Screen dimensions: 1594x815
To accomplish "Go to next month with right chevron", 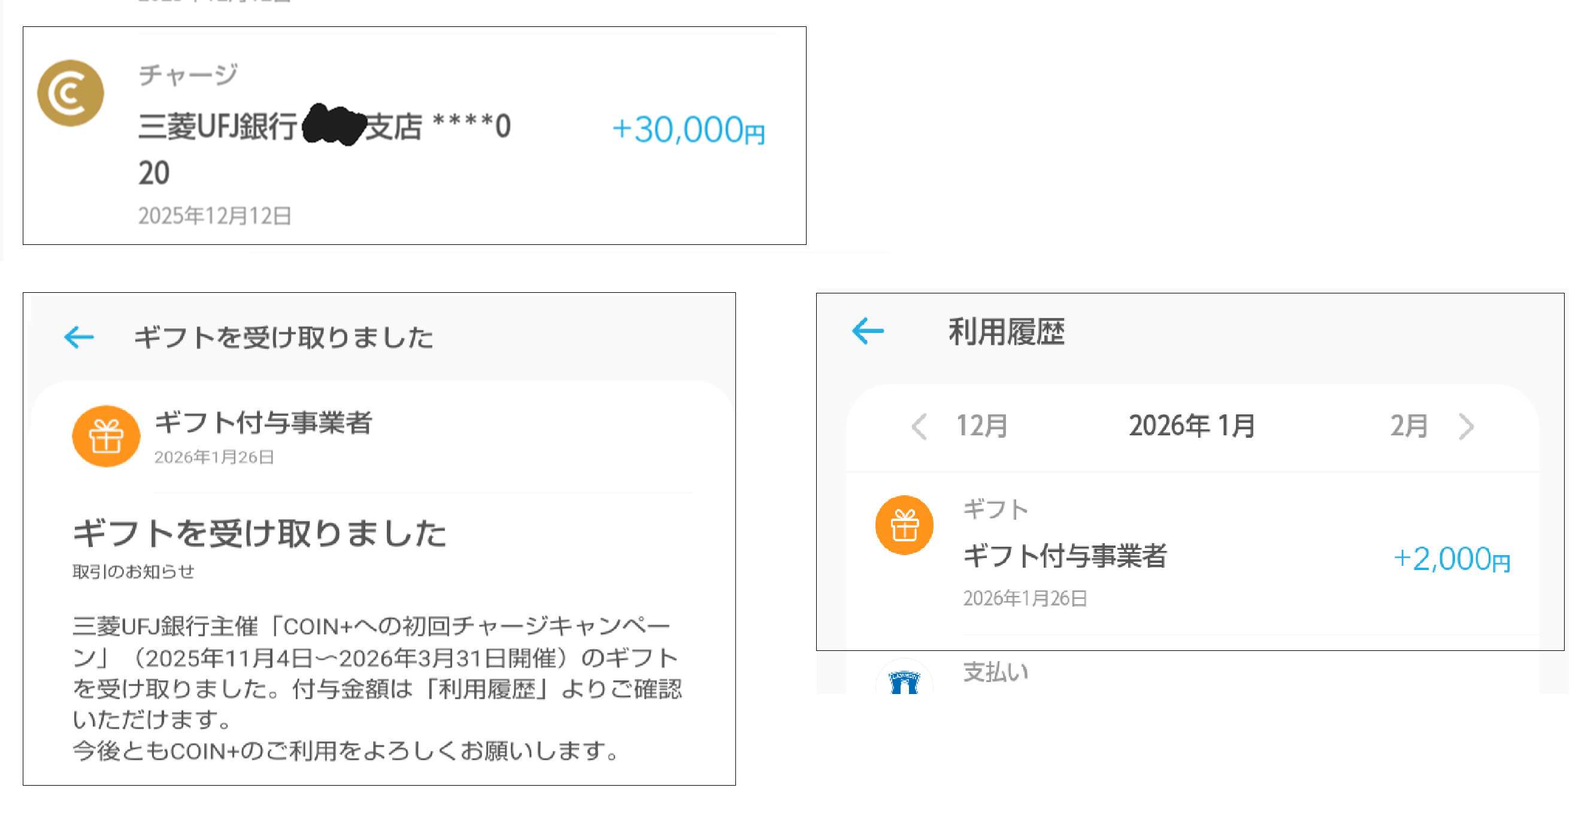I will tap(1466, 426).
